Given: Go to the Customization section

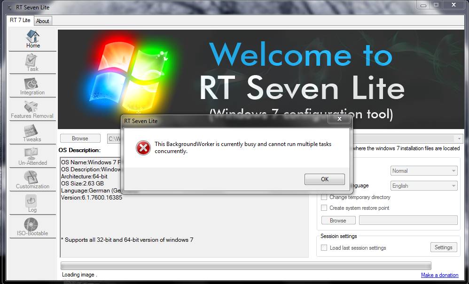Looking at the screenshot, I should tap(32, 180).
